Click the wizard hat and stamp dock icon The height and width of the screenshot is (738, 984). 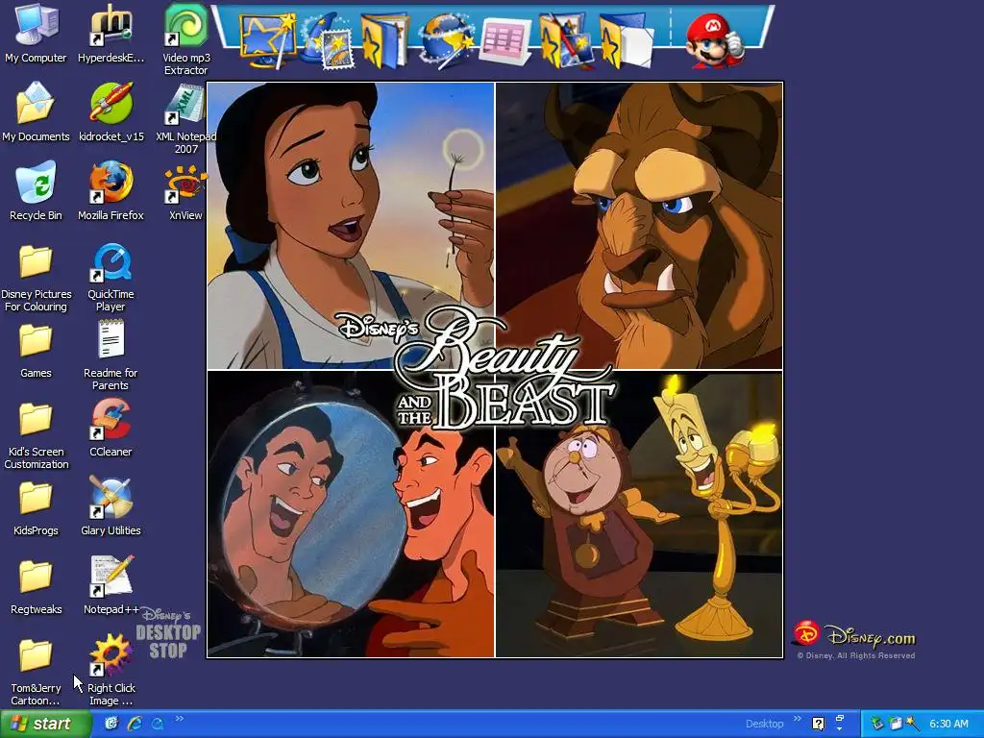coord(328,40)
